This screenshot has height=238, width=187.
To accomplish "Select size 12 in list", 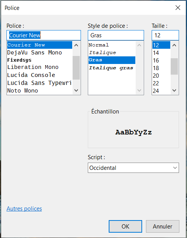I will [161, 45].
